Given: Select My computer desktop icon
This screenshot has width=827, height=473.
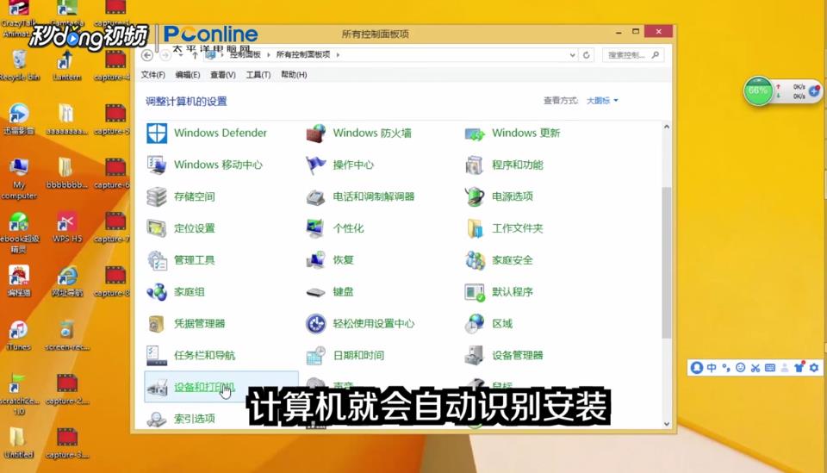Looking at the screenshot, I should tap(19, 178).
